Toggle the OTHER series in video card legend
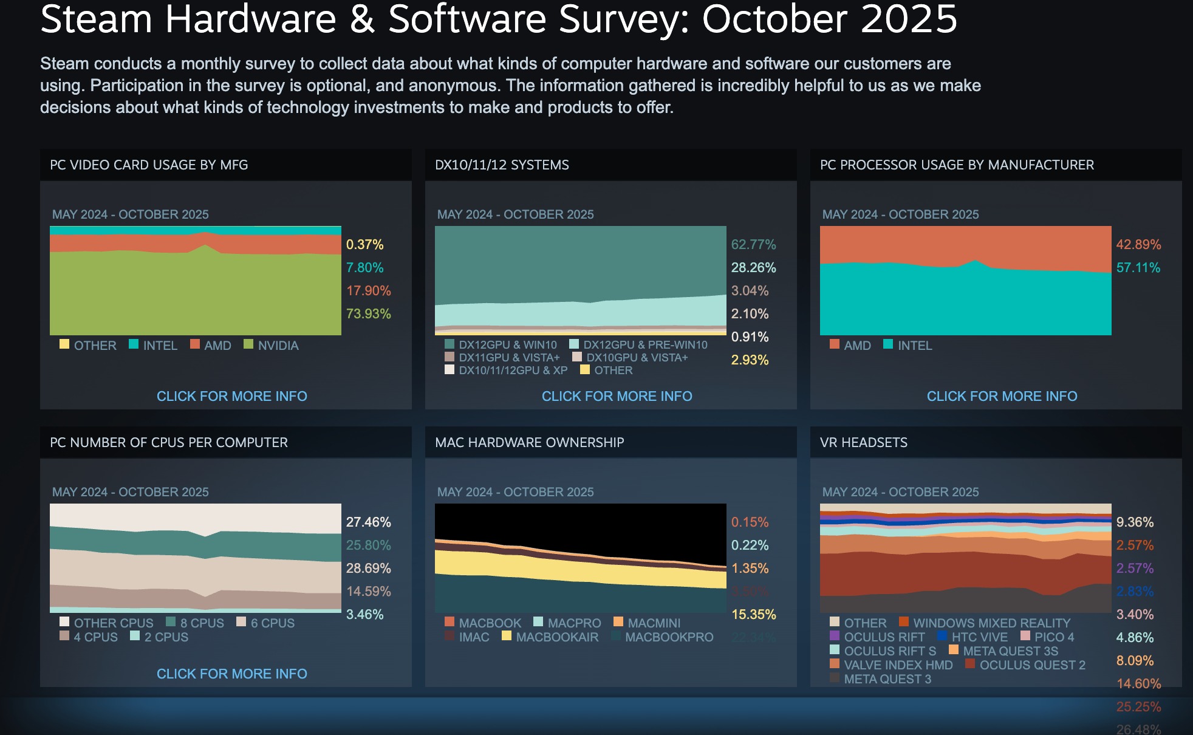The height and width of the screenshot is (735, 1193). pos(63,346)
